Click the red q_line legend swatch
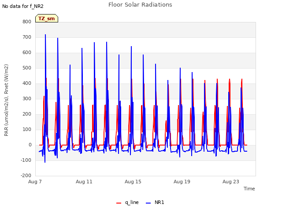The height and width of the screenshot is (211, 282). pyautogui.click(x=119, y=203)
